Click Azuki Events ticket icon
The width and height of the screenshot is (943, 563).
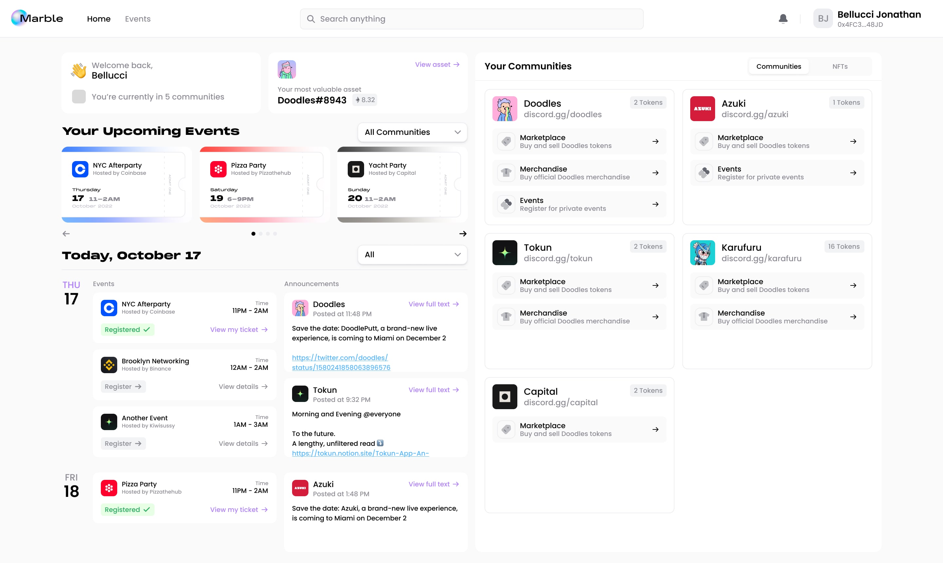click(704, 173)
